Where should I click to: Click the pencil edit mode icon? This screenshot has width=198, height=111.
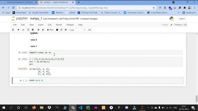coord(171,25)
